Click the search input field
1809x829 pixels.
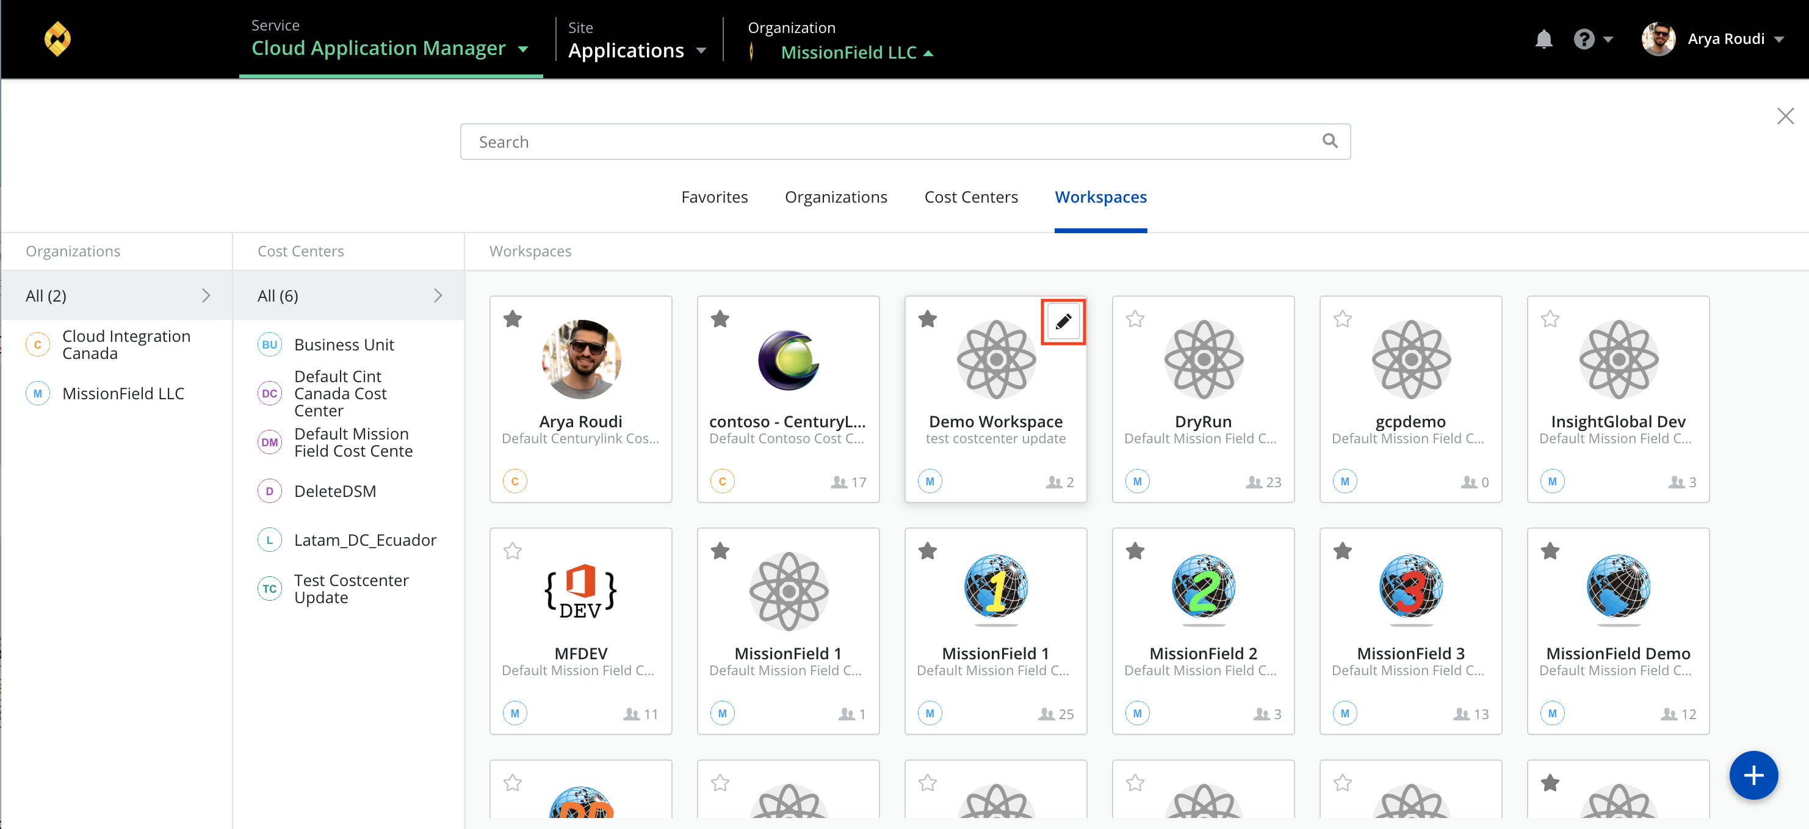point(904,141)
